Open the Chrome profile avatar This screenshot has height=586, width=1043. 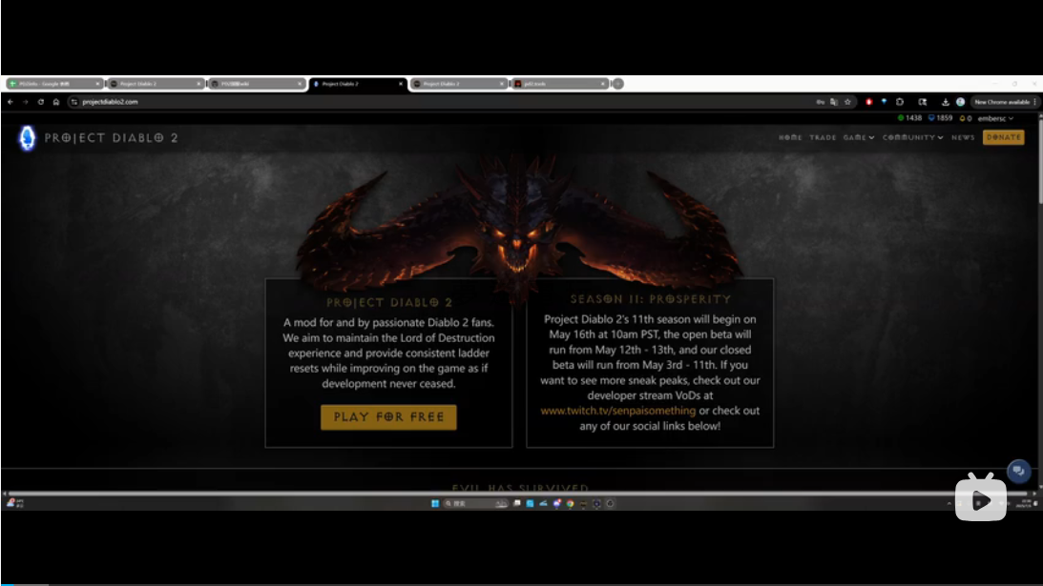pyautogui.click(x=961, y=102)
